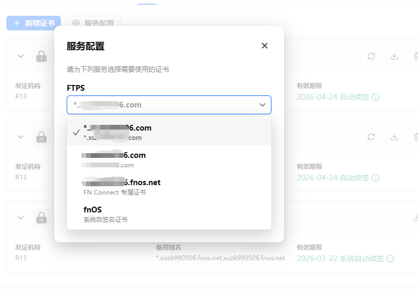The height and width of the screenshot is (289, 418).
Task: Click the 2026-03-22 系统自动续签 text
Action: point(340,259)
